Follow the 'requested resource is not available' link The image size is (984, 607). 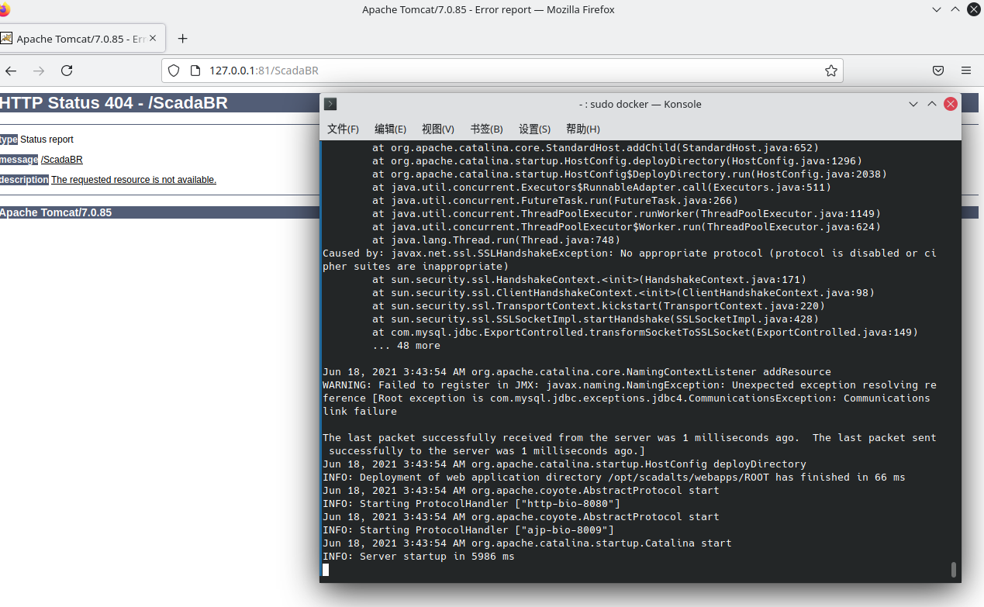pos(133,179)
